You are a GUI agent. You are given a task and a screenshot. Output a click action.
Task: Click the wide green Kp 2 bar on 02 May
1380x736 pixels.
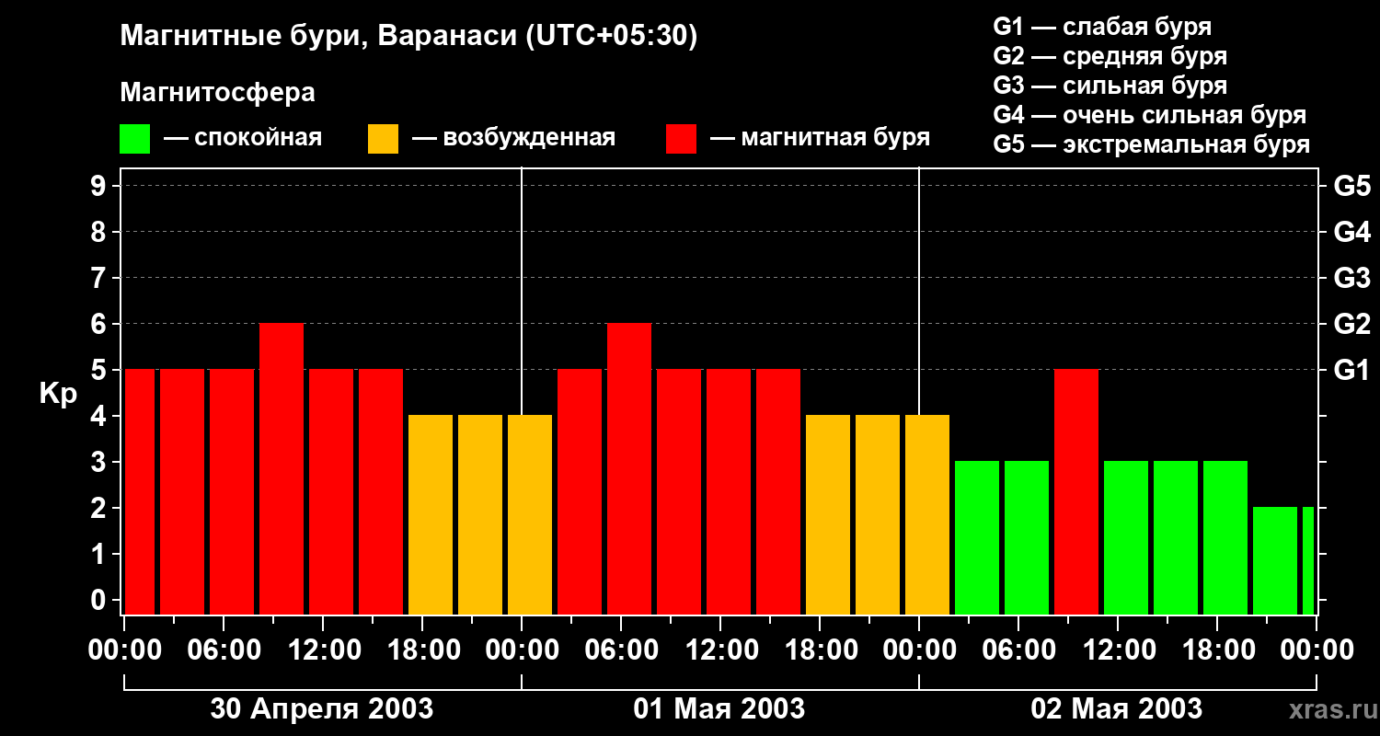point(1275,561)
